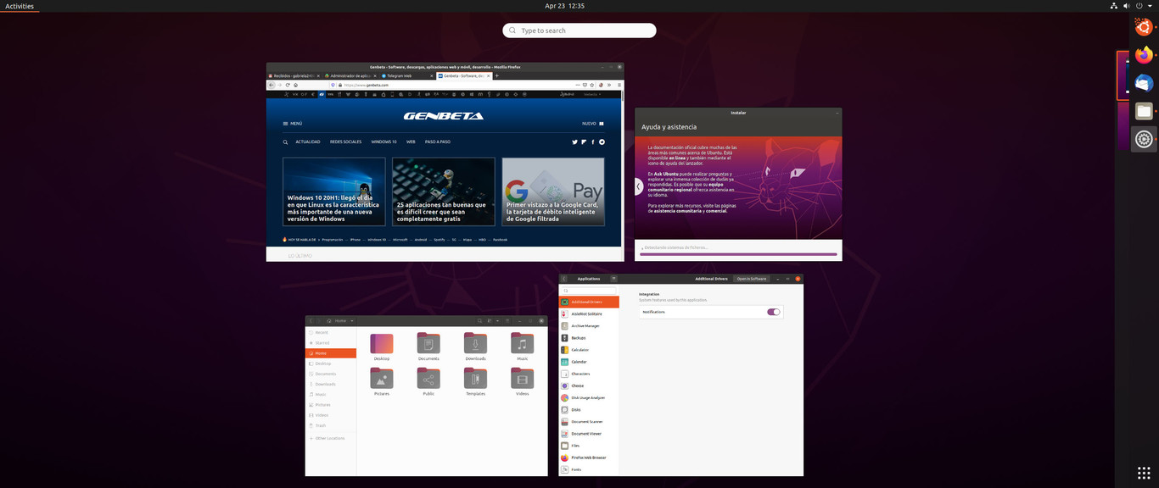
Task: Click the installation progress bar
Action: tap(737, 253)
